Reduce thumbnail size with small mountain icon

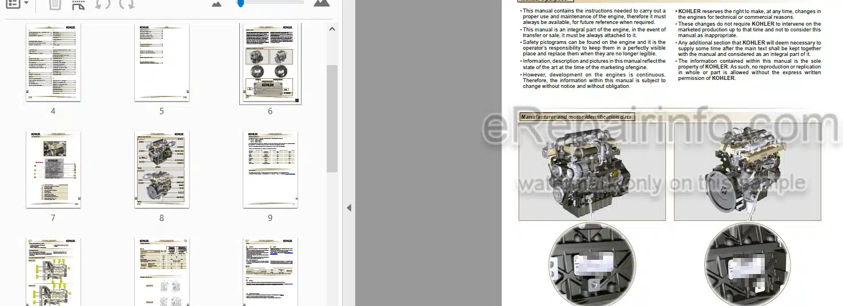pos(216,4)
